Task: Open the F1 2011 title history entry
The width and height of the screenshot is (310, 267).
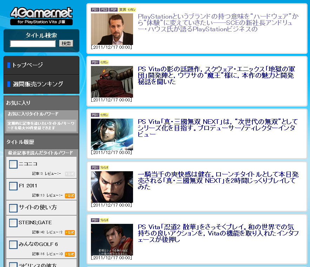Action: click(x=28, y=186)
